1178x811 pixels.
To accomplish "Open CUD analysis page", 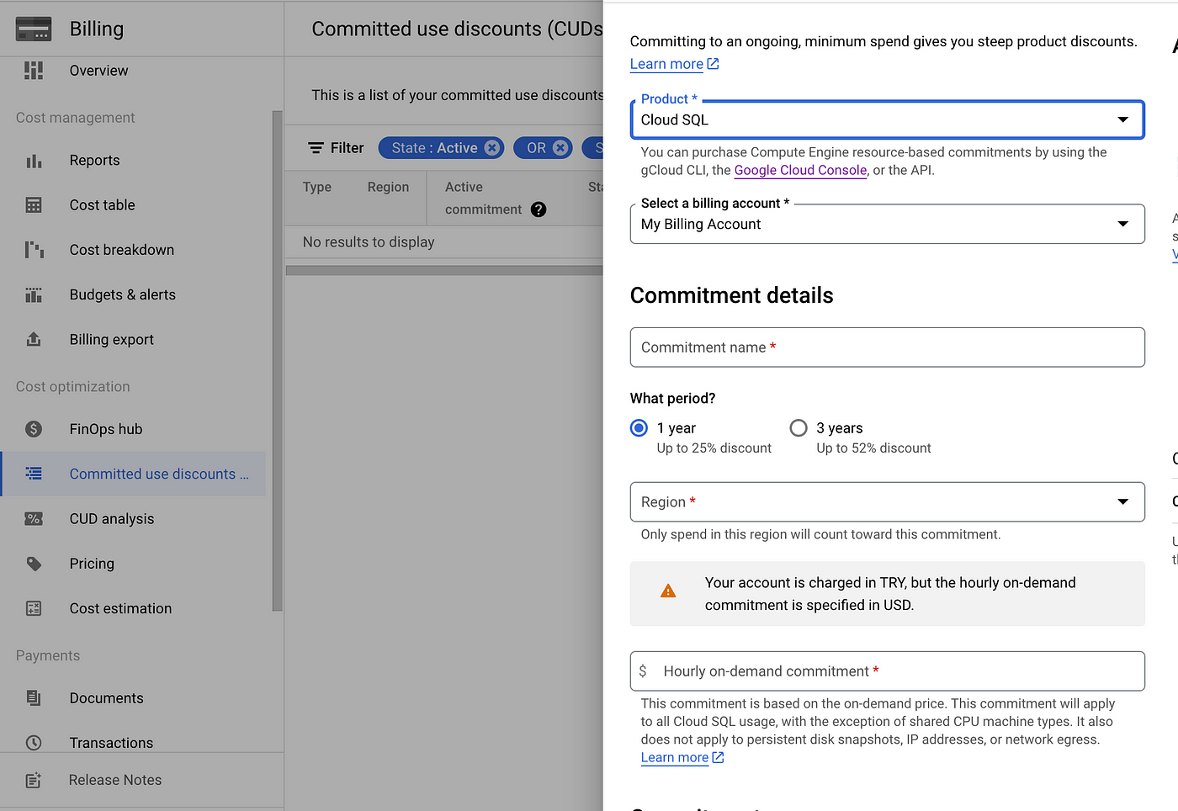I will tap(135, 519).
